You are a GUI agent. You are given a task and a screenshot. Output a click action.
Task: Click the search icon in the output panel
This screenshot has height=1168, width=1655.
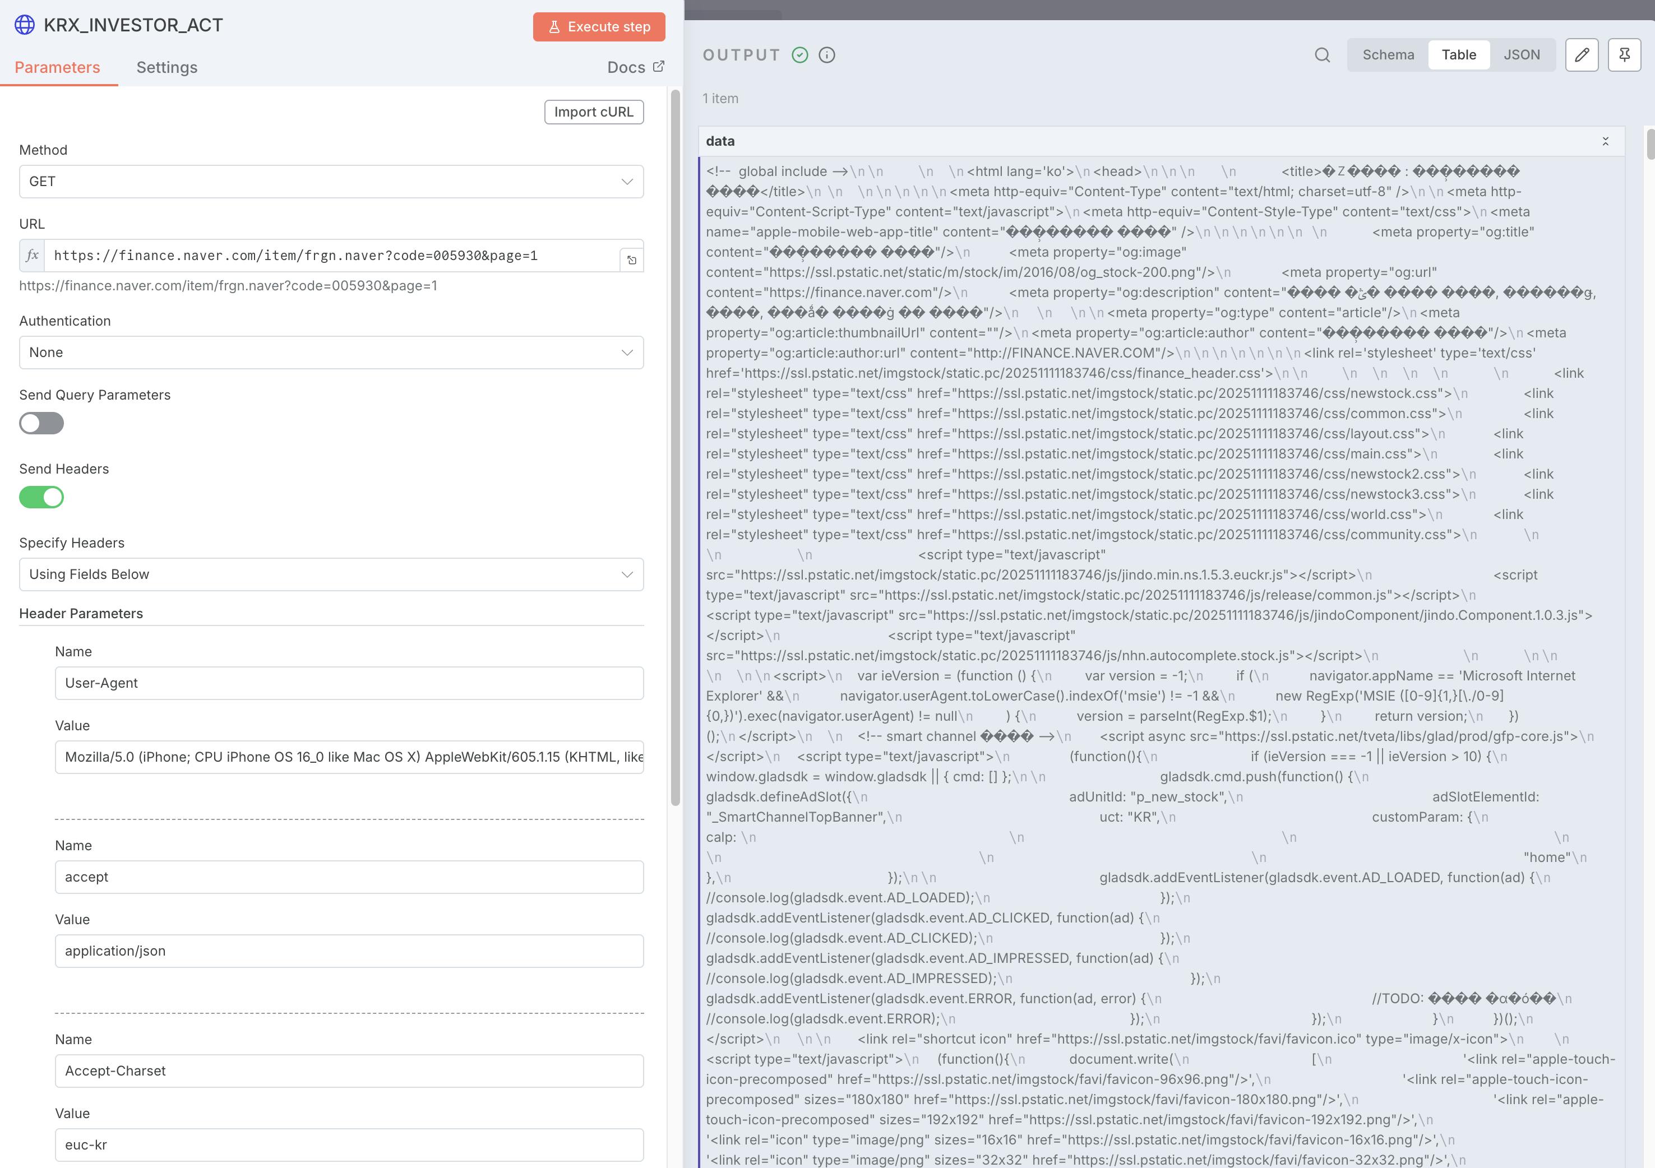1322,55
